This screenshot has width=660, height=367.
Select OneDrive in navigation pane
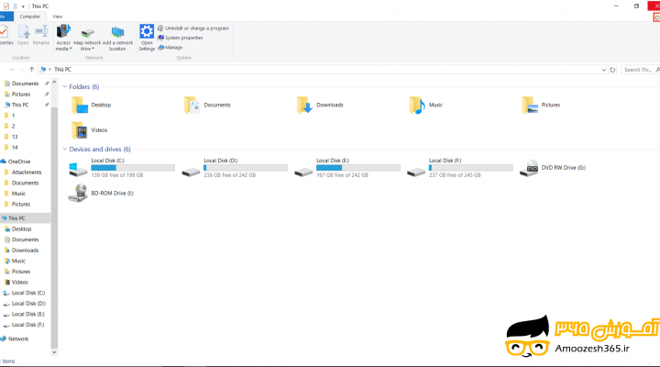point(19,161)
